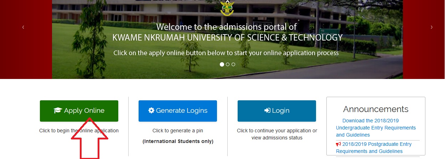445x159 pixels.
Task: Click the graduation cap icon on Apply Online
Action: [x=58, y=111]
